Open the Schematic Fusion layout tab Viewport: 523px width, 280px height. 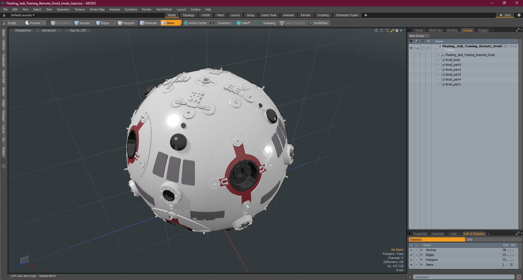point(347,15)
